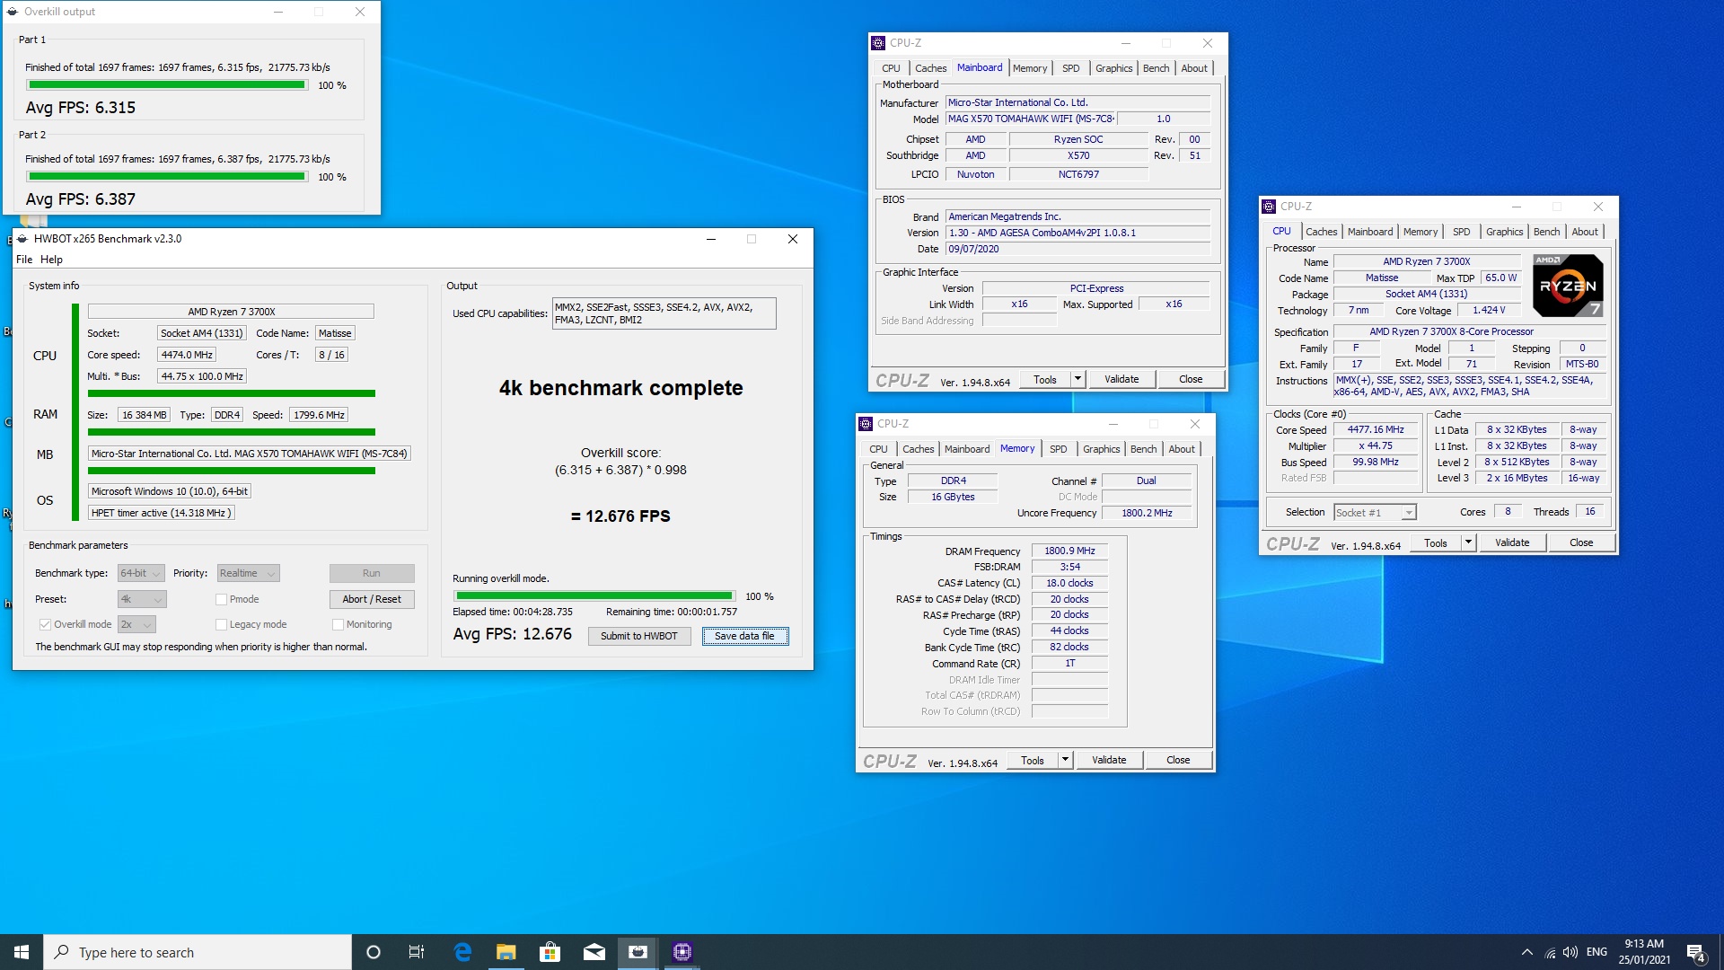The image size is (1724, 970).
Task: Open Microsoft Store from taskbar
Action: pos(550,952)
